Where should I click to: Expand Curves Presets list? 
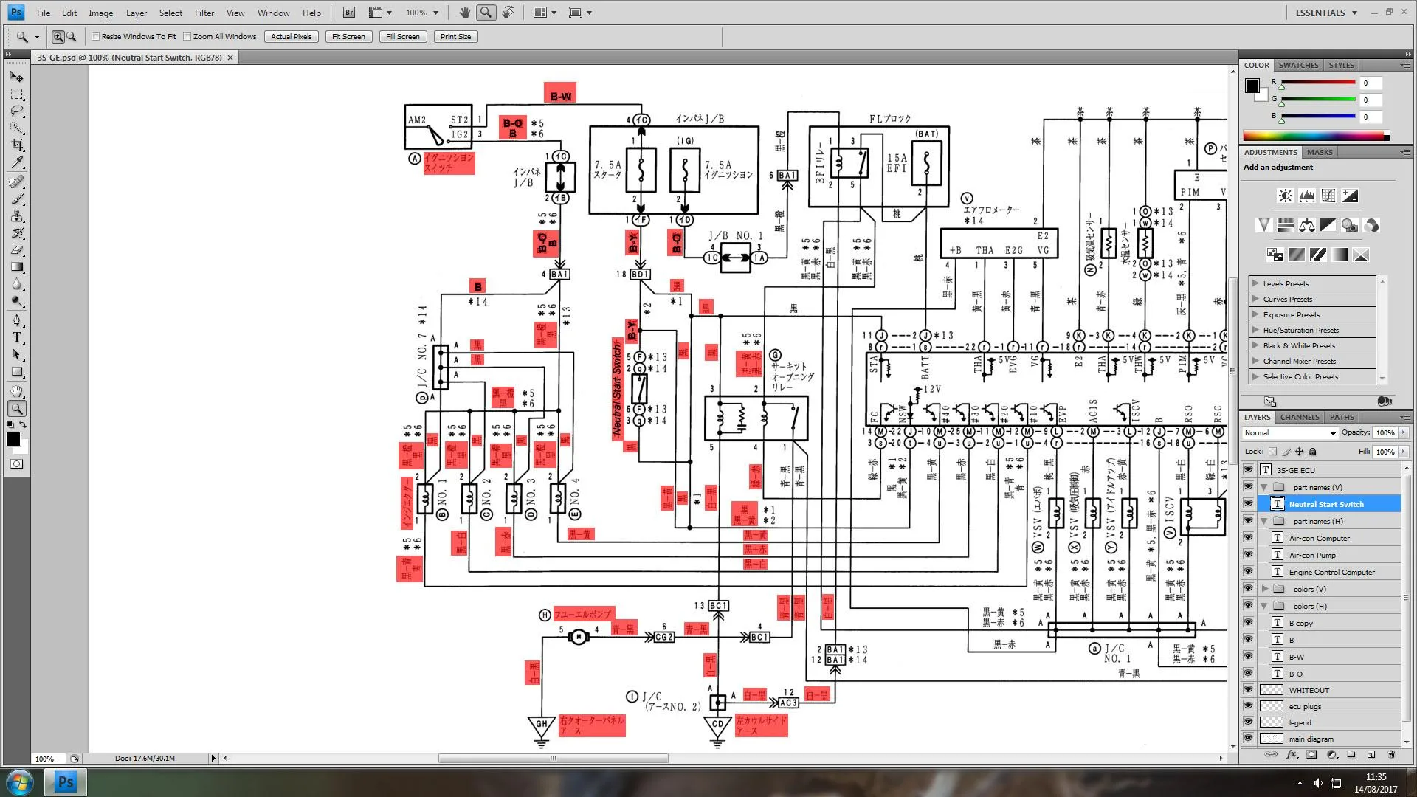point(1255,299)
